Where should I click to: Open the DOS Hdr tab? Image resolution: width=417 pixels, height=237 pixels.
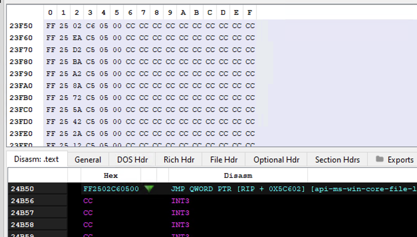click(132, 160)
